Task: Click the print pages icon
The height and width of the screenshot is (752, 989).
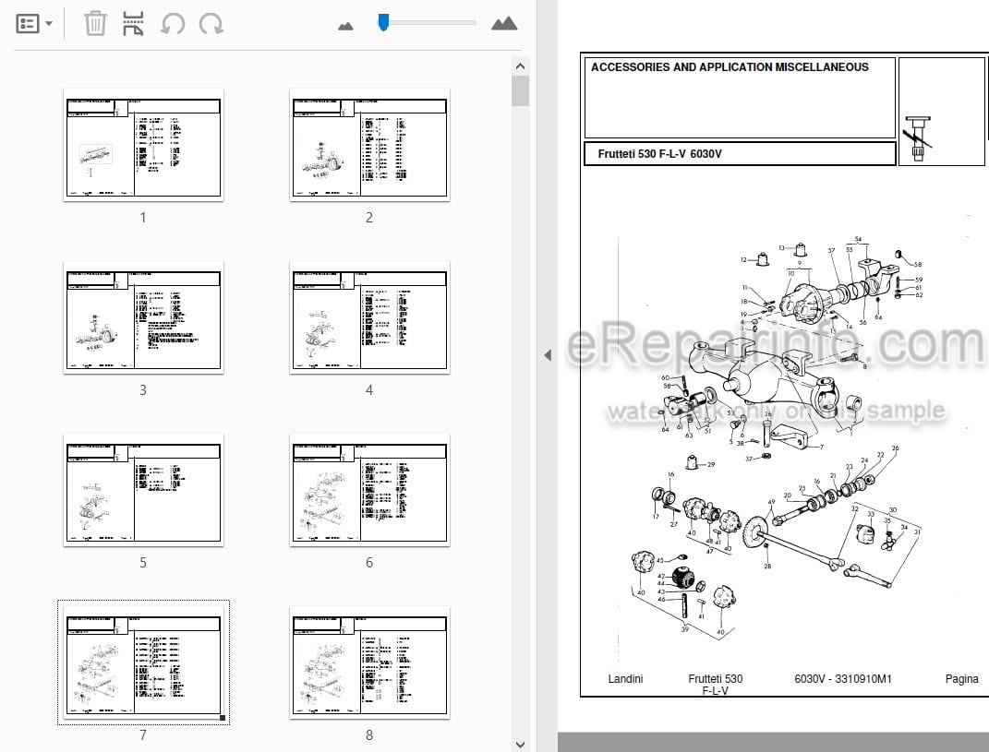Action: click(133, 23)
